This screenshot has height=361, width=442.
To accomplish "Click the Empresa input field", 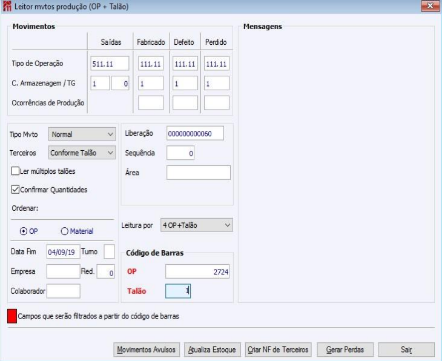I will 64,271.
